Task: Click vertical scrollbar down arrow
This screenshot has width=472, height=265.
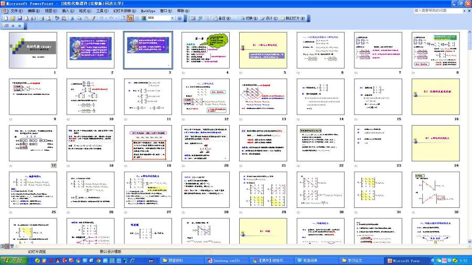Action: [x=469, y=241]
